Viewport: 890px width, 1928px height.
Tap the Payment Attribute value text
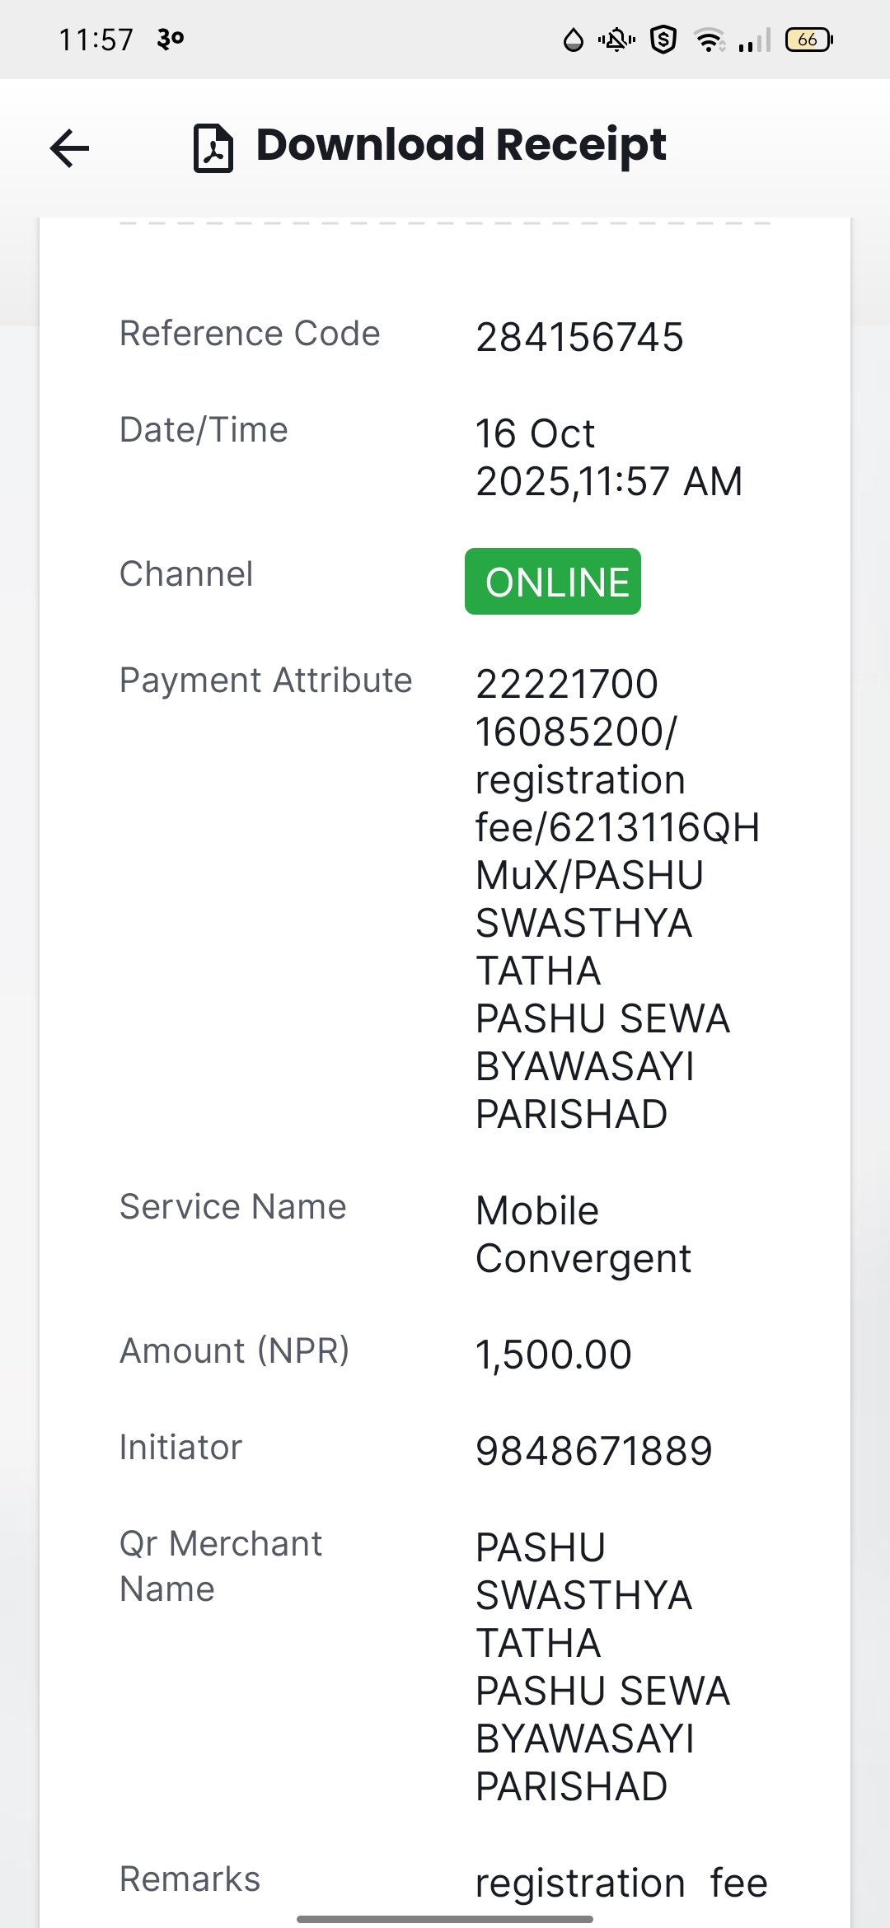tap(618, 899)
